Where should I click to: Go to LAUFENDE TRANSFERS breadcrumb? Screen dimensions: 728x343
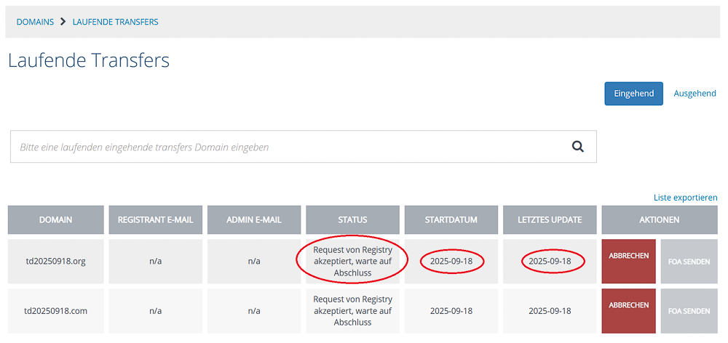(115, 22)
